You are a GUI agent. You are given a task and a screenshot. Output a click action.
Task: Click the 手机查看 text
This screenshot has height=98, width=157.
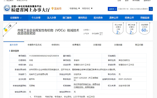pyautogui.click(x=95, y=34)
